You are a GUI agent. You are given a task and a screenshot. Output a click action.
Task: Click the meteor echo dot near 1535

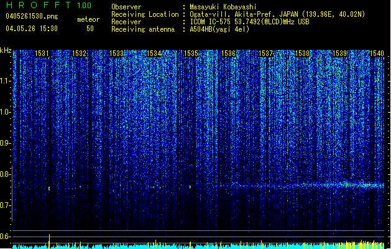coord(190,187)
